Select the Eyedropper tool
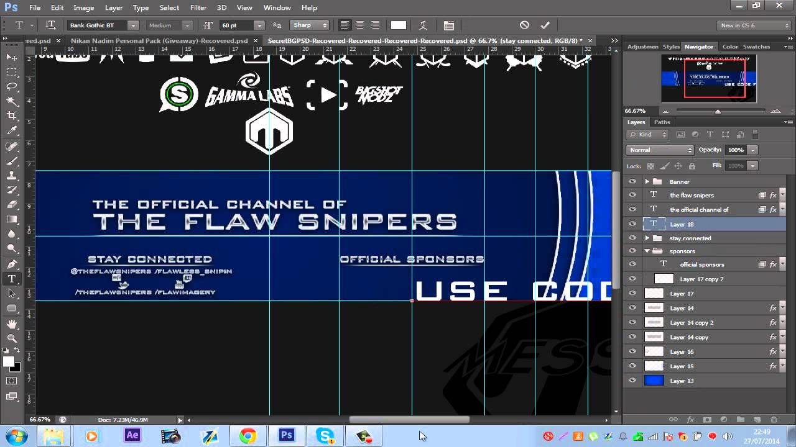The height and width of the screenshot is (447, 796). (x=12, y=131)
